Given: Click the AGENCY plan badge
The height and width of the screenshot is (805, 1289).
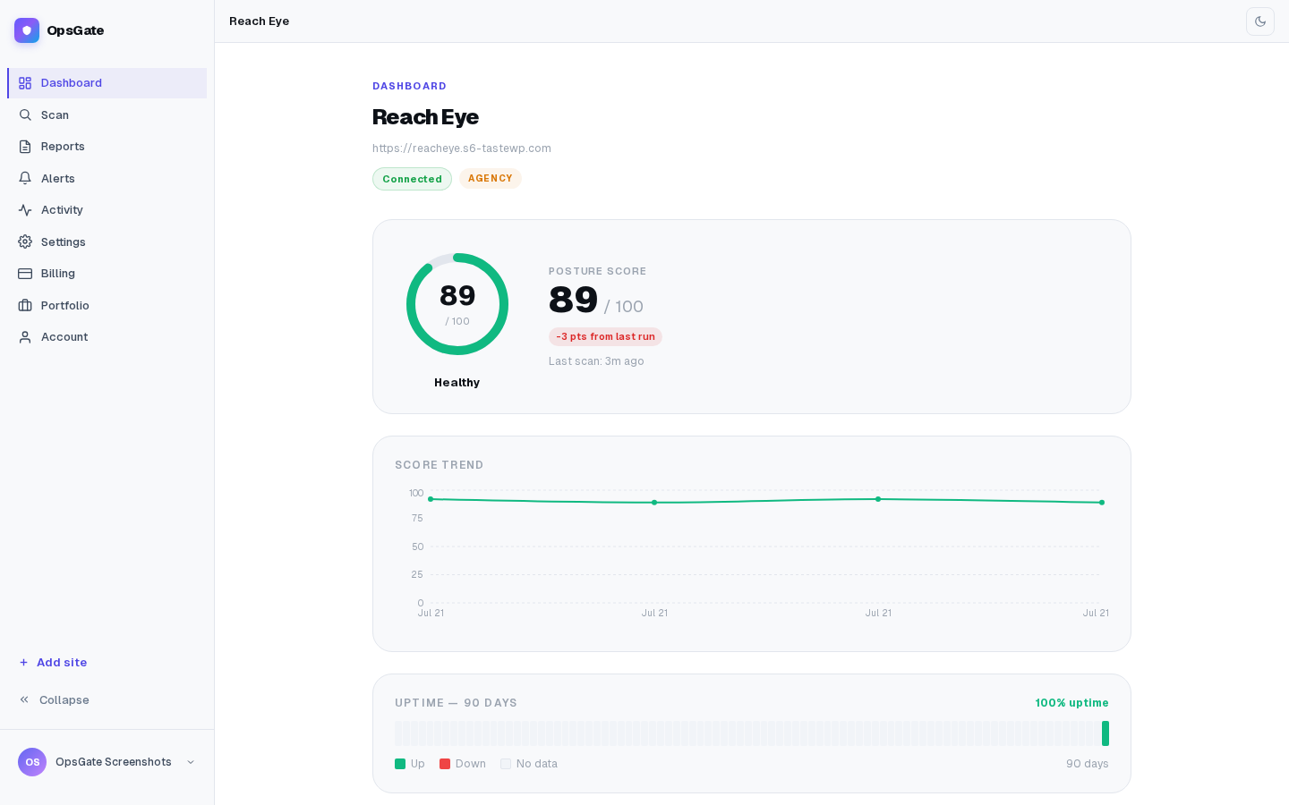Looking at the screenshot, I should click(x=491, y=179).
